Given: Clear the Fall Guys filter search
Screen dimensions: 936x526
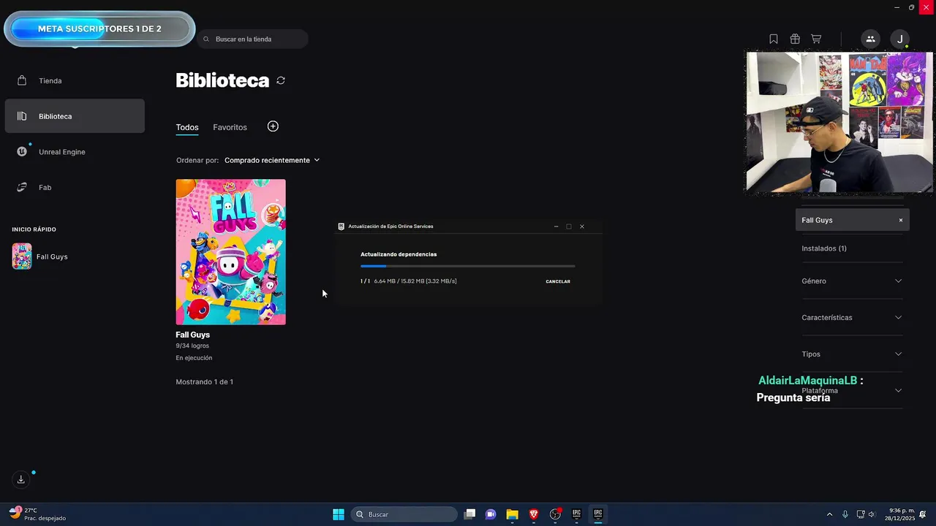Looking at the screenshot, I should coord(901,220).
